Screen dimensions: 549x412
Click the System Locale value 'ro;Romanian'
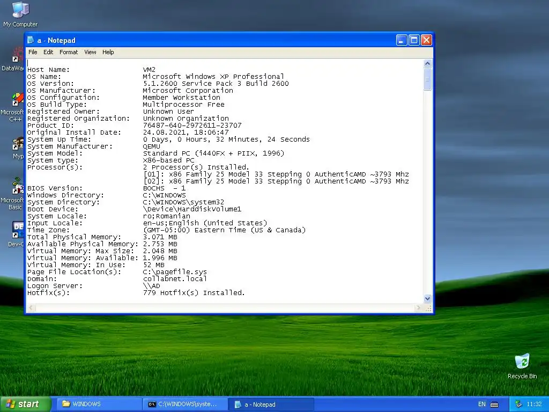click(167, 216)
